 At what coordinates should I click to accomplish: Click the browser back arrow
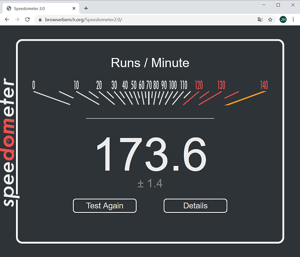point(7,20)
